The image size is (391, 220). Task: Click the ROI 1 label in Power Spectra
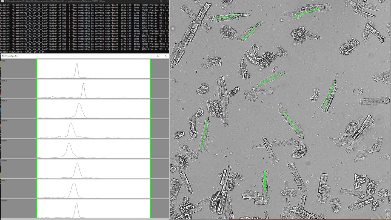point(4,61)
